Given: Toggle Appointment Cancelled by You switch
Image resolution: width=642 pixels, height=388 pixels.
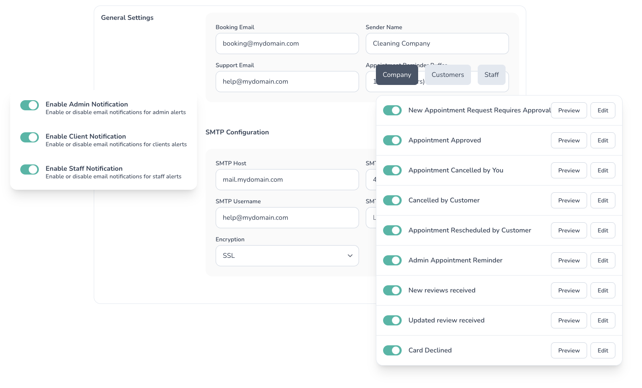Looking at the screenshot, I should click(x=392, y=170).
